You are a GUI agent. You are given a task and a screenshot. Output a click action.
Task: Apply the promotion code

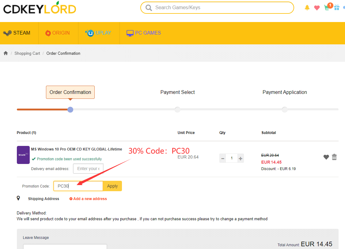(x=112, y=186)
